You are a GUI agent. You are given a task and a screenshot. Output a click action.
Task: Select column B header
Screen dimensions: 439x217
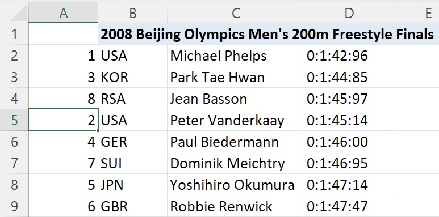[133, 13]
